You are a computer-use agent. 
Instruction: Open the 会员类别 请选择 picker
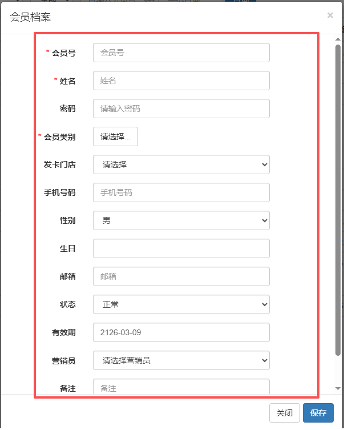point(115,136)
